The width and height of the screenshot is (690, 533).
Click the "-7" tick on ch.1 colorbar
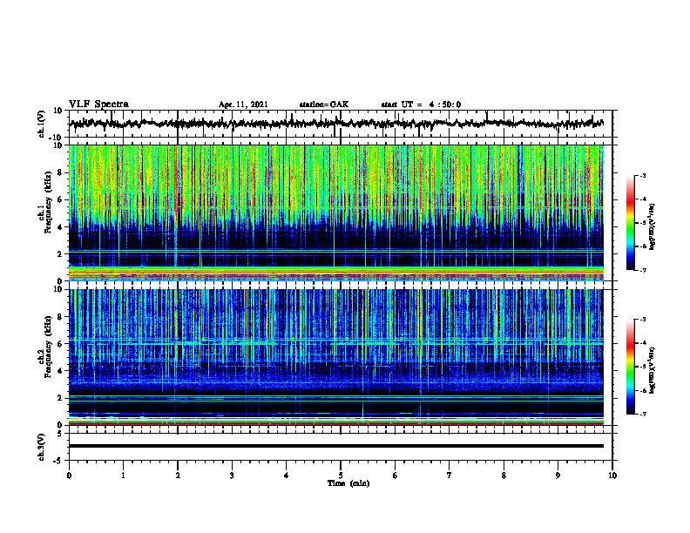642,270
